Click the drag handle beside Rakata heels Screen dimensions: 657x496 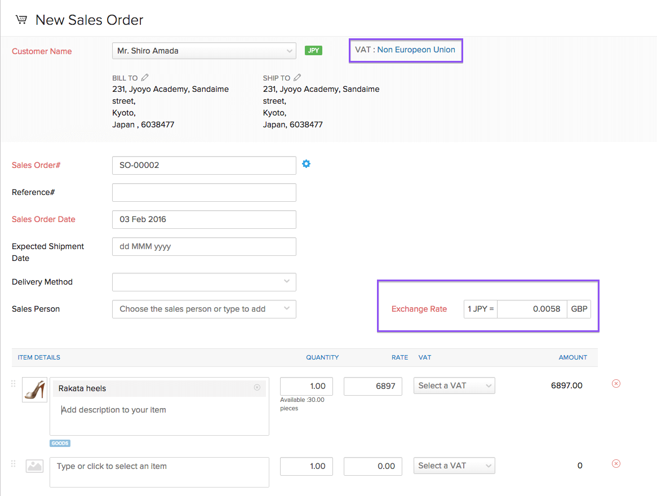(13, 383)
